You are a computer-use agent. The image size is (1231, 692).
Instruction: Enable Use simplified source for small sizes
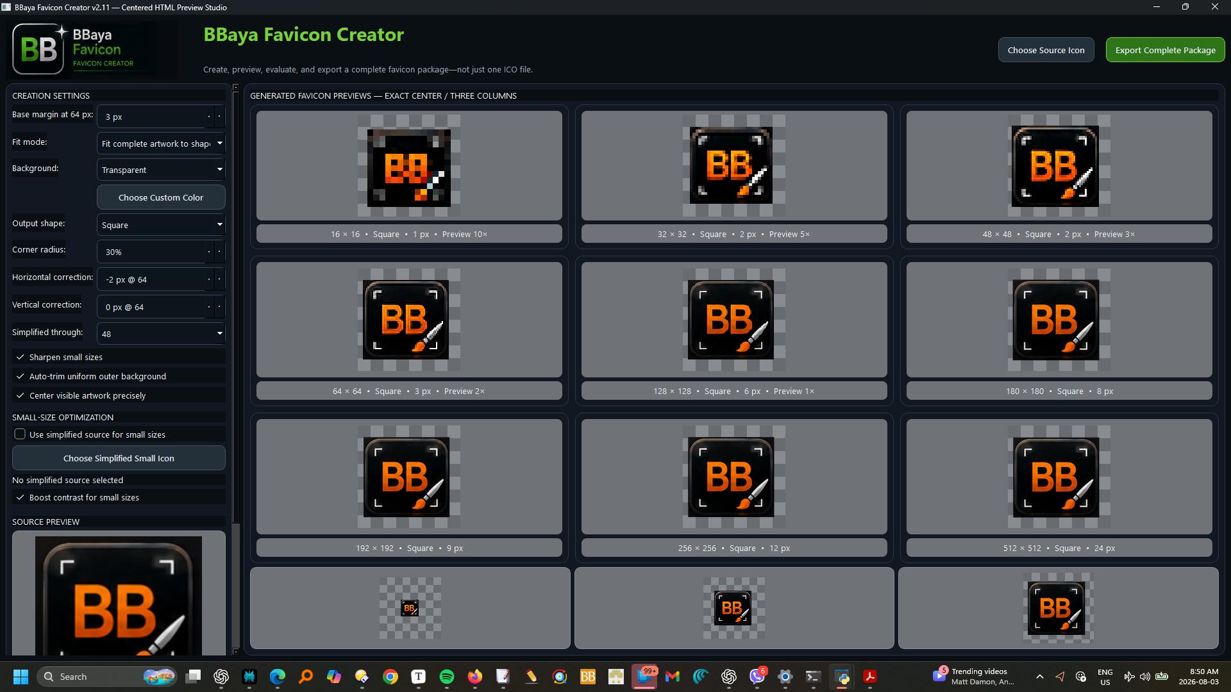point(119,434)
